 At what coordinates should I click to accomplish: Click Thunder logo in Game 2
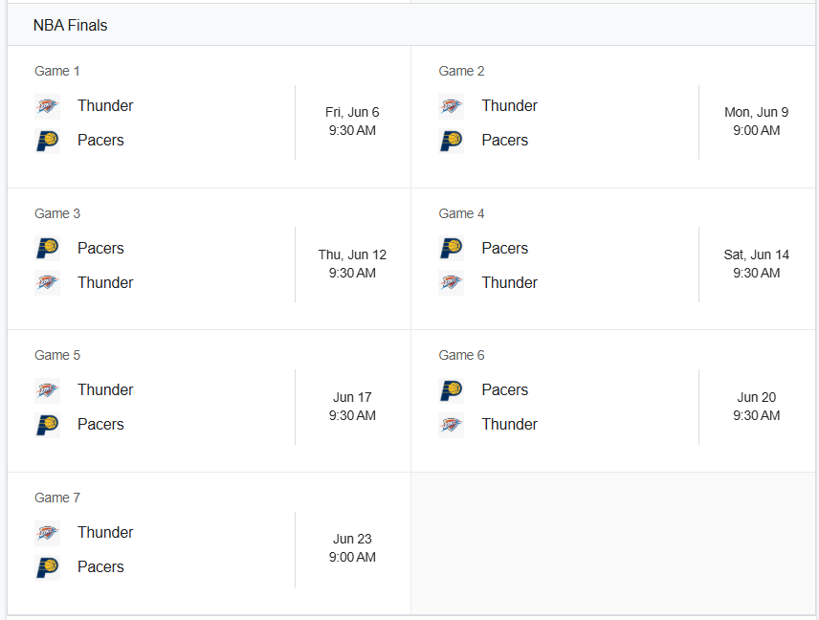452,106
